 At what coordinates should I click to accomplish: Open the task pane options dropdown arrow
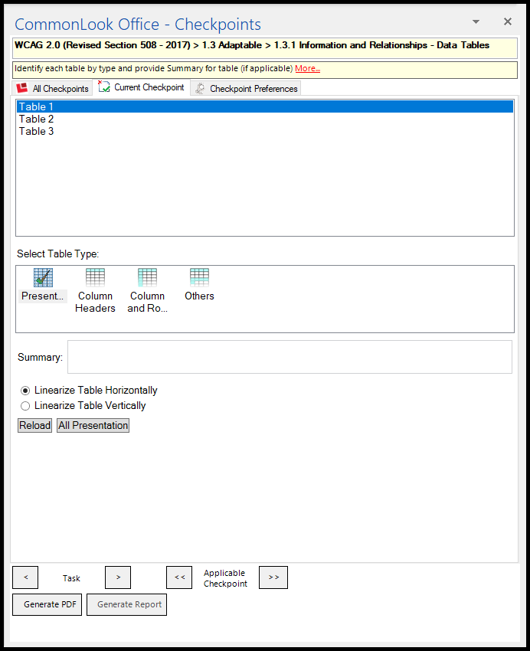click(476, 21)
